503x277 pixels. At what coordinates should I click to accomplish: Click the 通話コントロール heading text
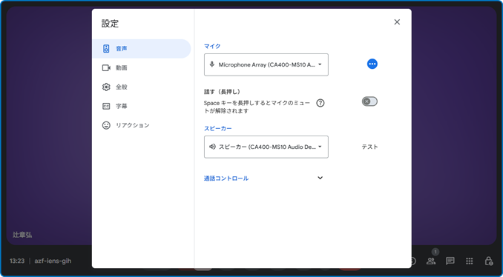(226, 178)
